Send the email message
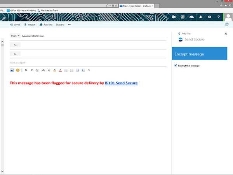The height and width of the screenshot is (175, 233). (x=15, y=24)
